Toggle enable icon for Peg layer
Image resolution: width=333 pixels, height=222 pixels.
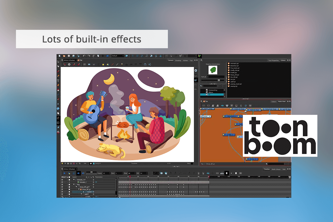coord(62,185)
